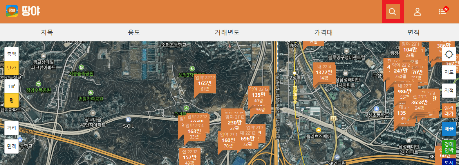Switch to 지도 map view
The height and width of the screenshot is (165, 459).
pyautogui.click(x=449, y=72)
